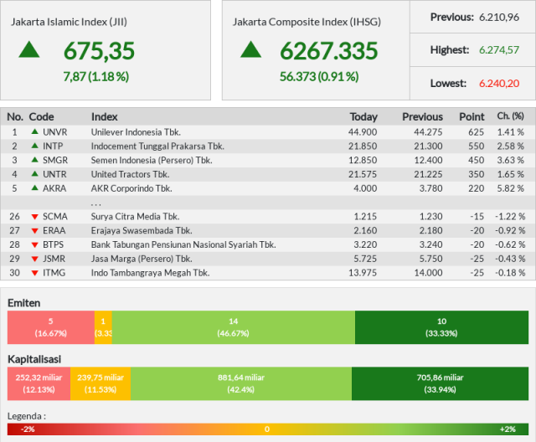The width and height of the screenshot is (536, 442).
Task: Click the green up arrow next to UNVR
Action: [34, 132]
